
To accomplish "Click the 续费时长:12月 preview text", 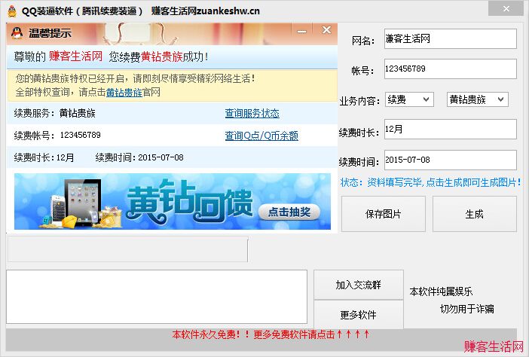I will [44, 157].
